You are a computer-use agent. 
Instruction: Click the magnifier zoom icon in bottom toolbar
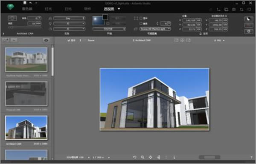pyautogui.click(x=143, y=157)
